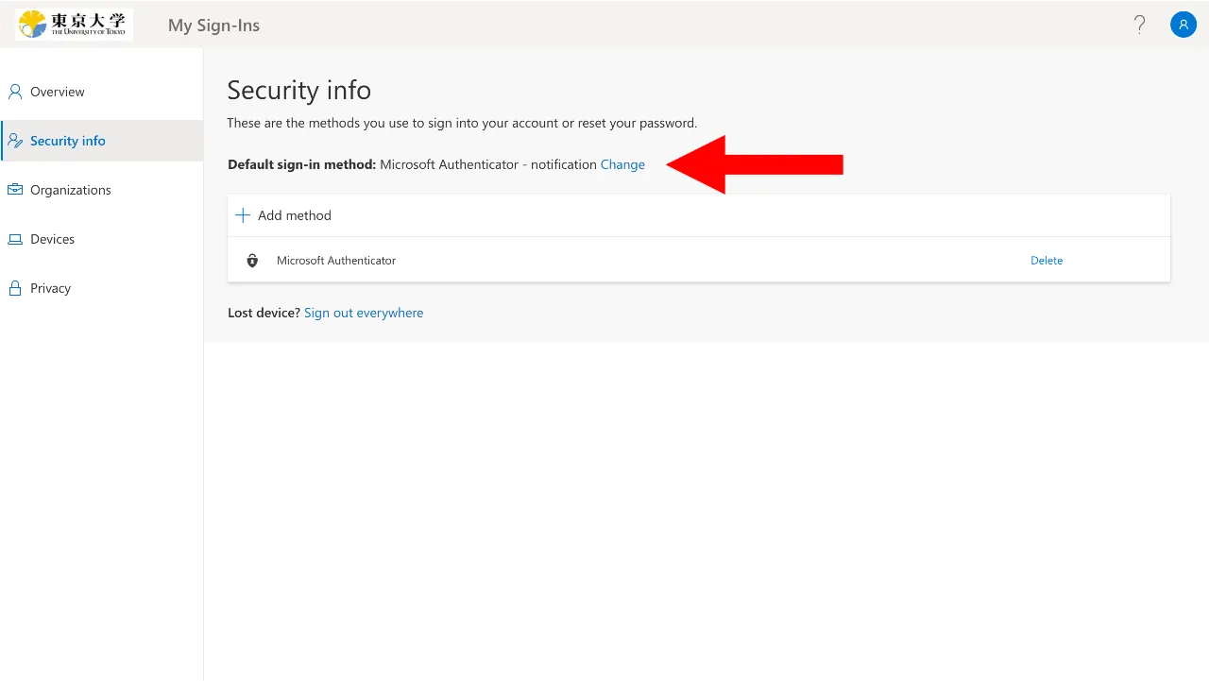Screen dimensions: 1210x681
Task: Click the Privacy padlock icon
Action: 15,288
